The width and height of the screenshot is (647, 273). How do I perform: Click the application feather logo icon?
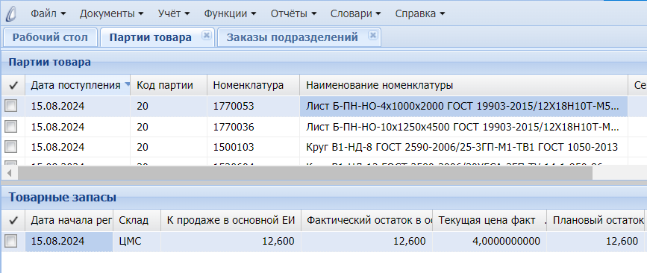pyautogui.click(x=10, y=13)
